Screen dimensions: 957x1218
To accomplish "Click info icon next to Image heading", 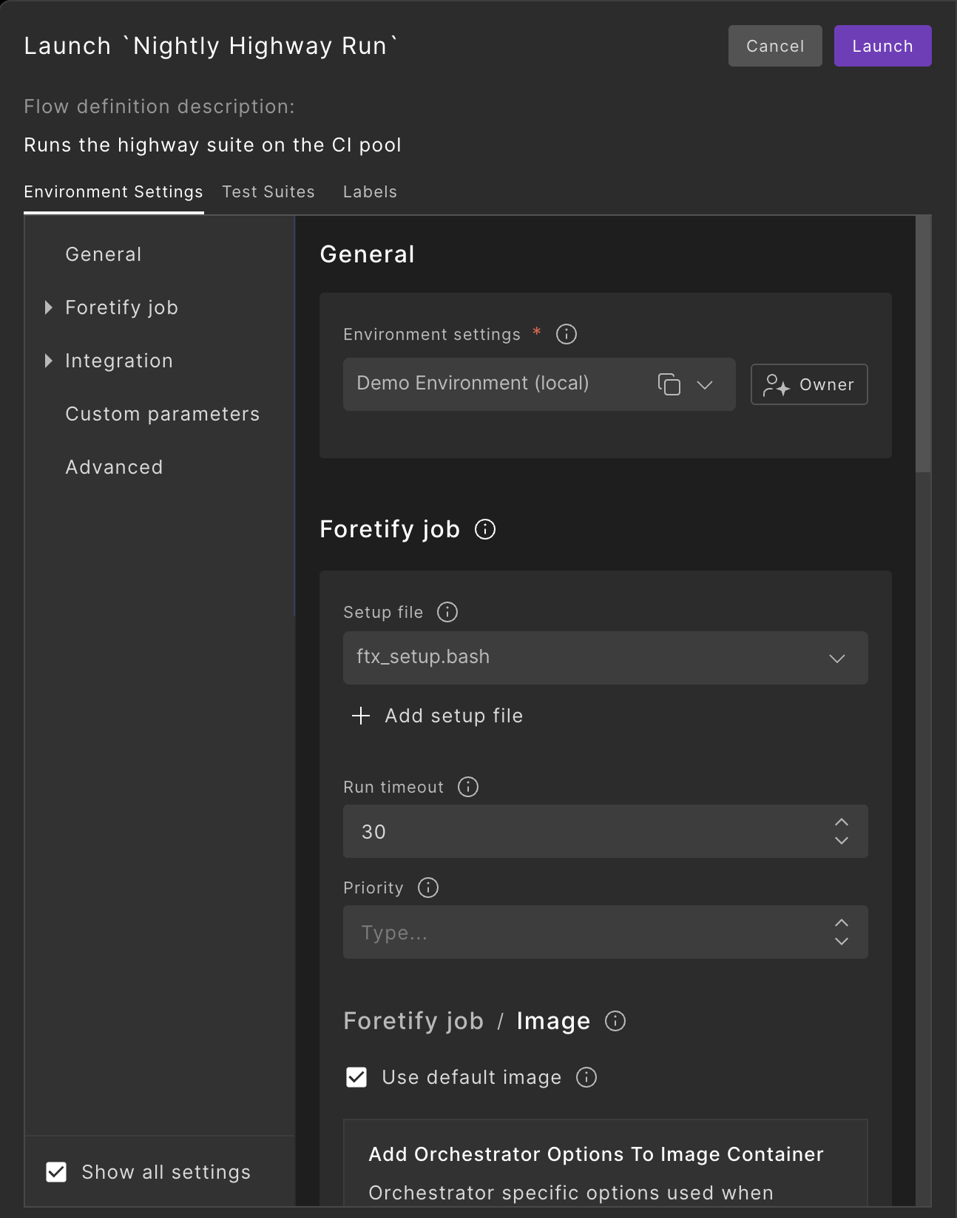I will [615, 1021].
